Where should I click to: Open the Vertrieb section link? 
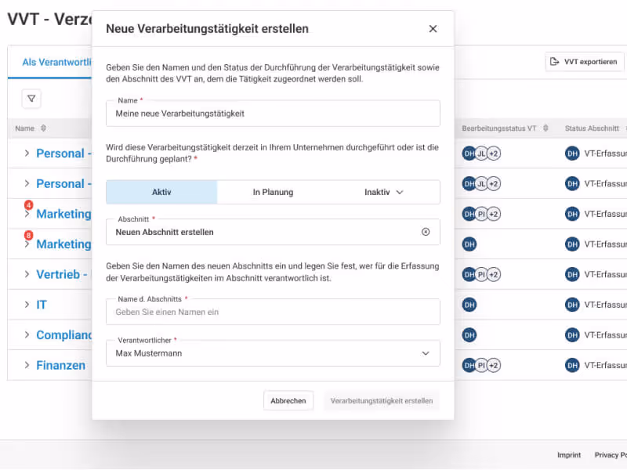63,274
